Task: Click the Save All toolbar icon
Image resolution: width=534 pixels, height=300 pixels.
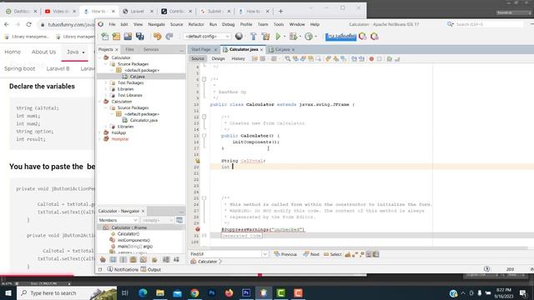Action: point(140,37)
